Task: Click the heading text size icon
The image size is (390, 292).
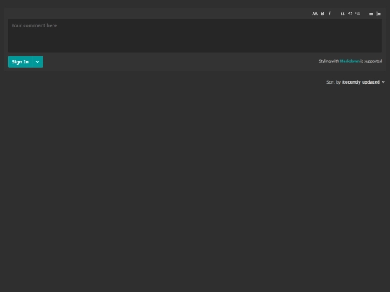Action: click(x=315, y=14)
